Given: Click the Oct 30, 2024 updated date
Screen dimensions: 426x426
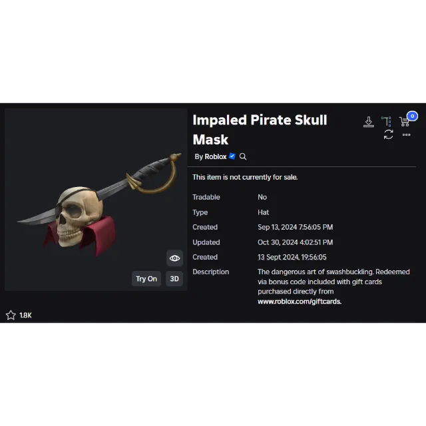Looking at the screenshot, I should pos(295,242).
